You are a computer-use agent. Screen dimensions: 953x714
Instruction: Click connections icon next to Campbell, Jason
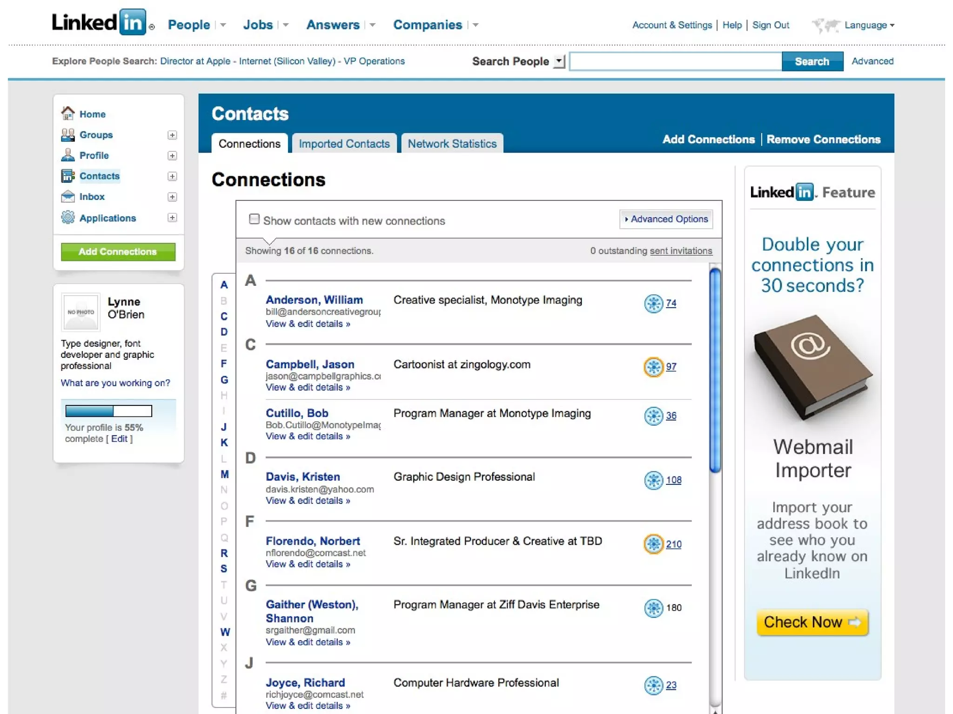(x=653, y=367)
